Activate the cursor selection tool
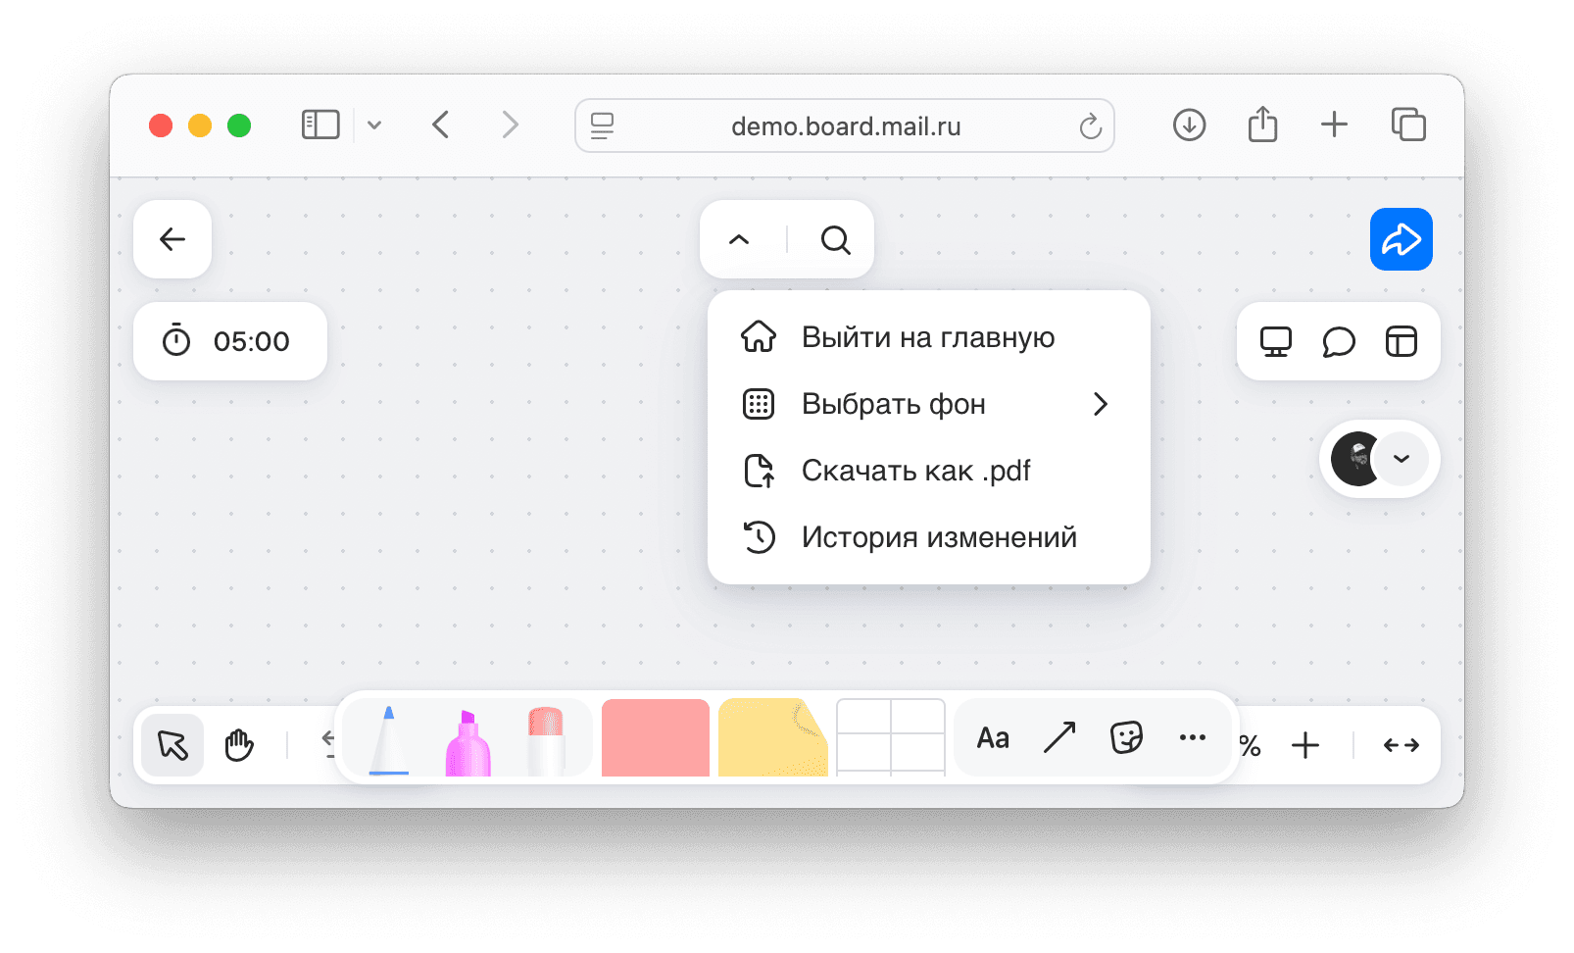This screenshot has width=1574, height=953. point(172,745)
